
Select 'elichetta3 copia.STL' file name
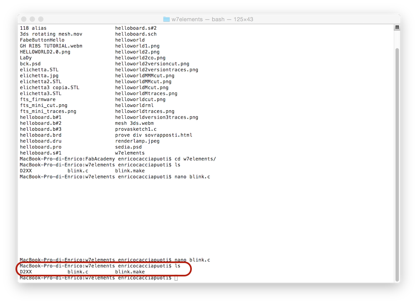pos(50,88)
